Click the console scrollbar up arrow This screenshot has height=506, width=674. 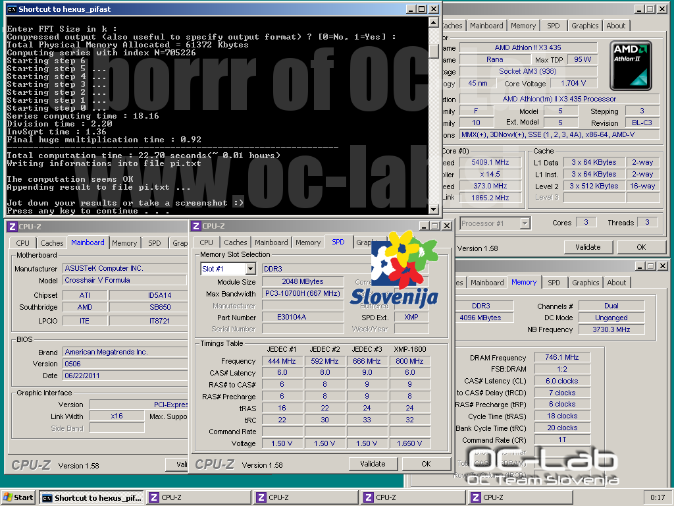[434, 22]
